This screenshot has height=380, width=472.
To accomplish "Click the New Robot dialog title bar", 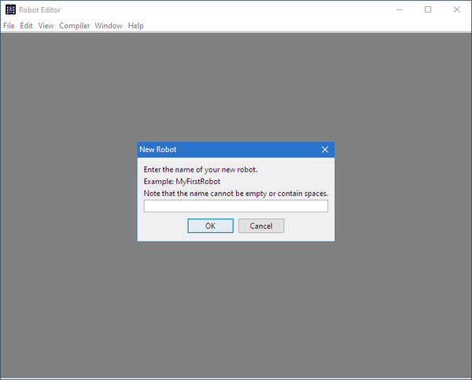I will [228, 149].
